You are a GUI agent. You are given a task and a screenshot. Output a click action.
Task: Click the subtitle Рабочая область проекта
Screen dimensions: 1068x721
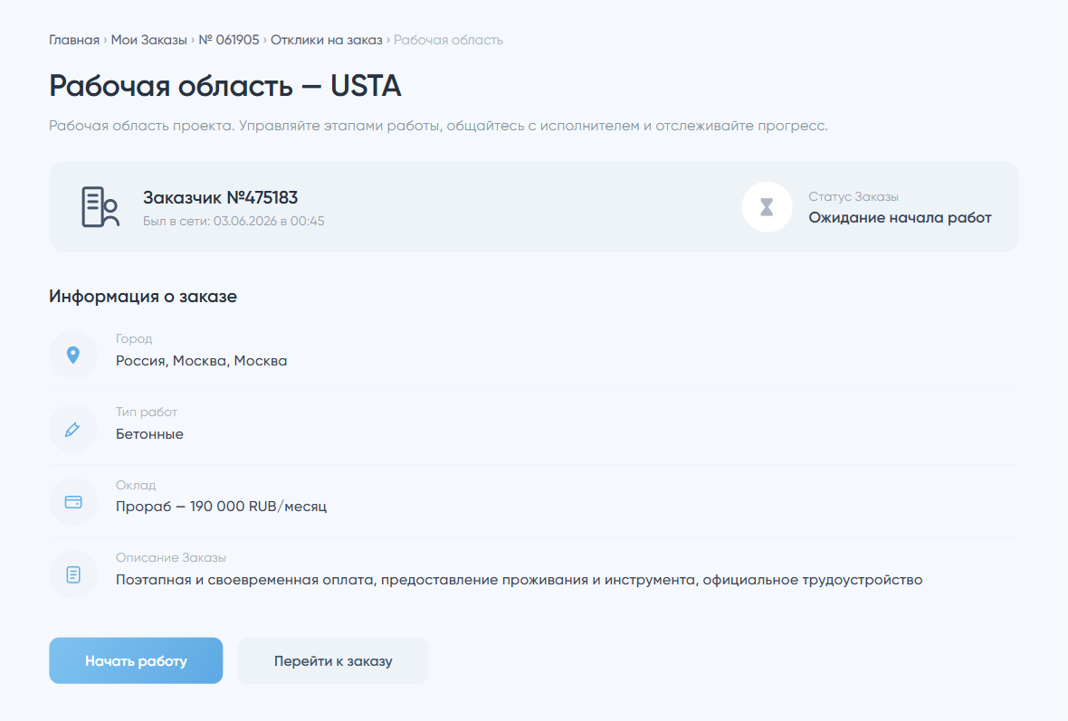(439, 126)
